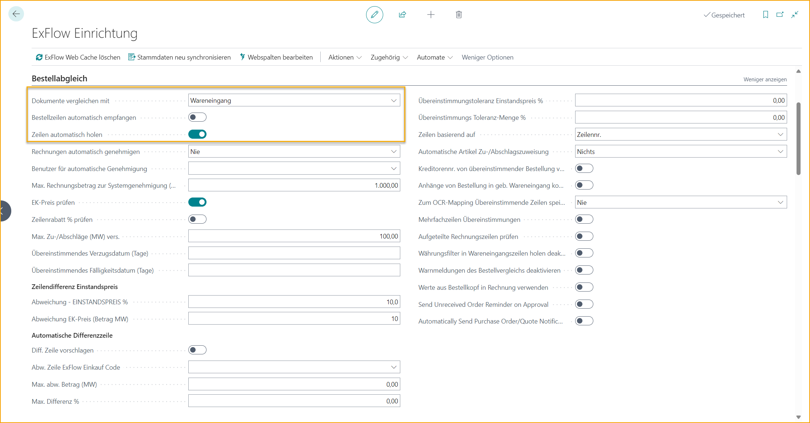The image size is (810, 423).
Task: Open the Zugehörig menu
Action: click(389, 57)
